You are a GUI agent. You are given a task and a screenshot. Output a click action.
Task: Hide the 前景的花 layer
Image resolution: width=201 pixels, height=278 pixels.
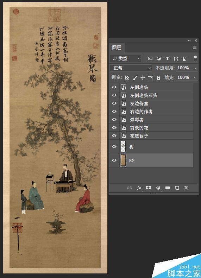coord(114,128)
